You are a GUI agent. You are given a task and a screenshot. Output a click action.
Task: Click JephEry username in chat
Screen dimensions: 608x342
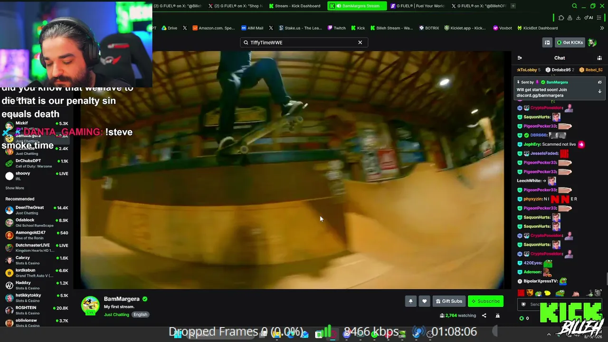coord(532,144)
